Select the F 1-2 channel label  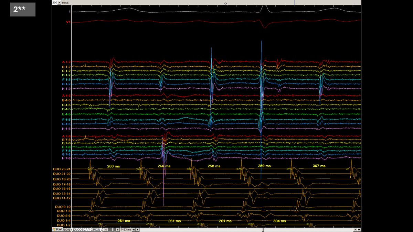pos(66,80)
